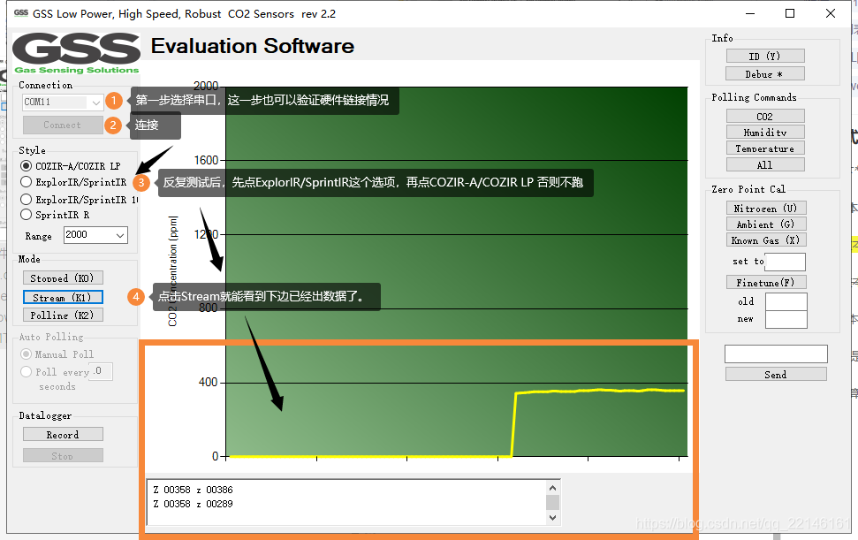Click log line 'Z 00358 z 00289'
The image size is (858, 540).
tap(194, 504)
